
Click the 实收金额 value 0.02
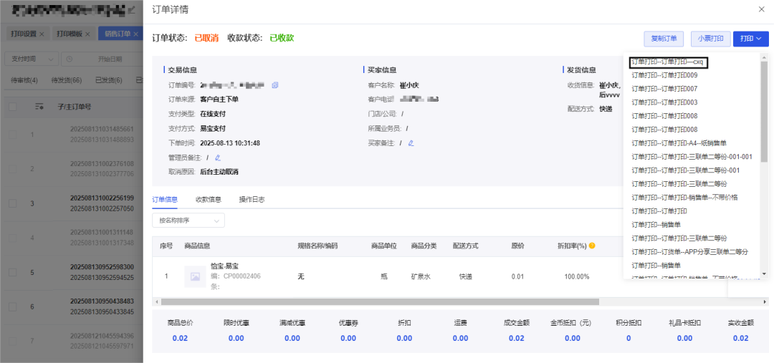tap(740, 339)
